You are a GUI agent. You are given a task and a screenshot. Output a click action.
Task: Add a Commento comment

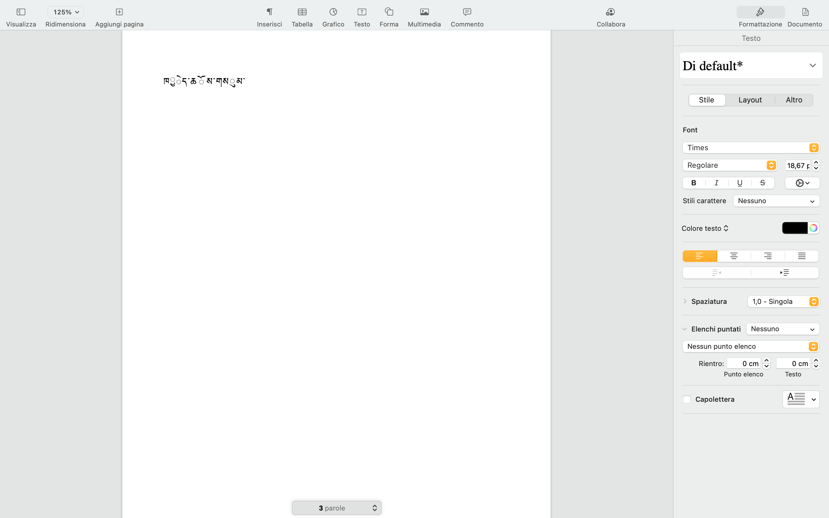[x=467, y=12]
